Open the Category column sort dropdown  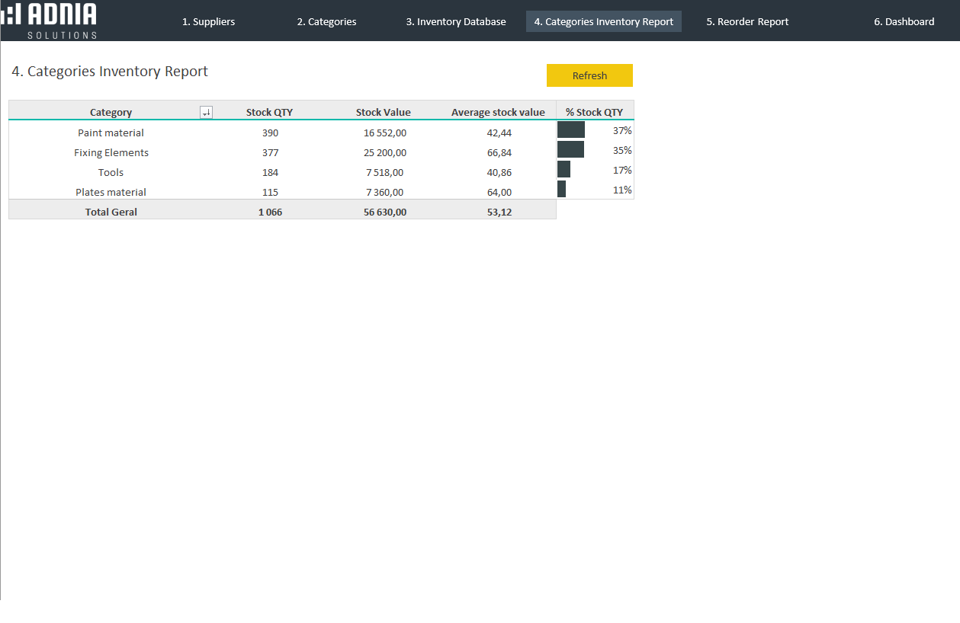click(x=206, y=113)
